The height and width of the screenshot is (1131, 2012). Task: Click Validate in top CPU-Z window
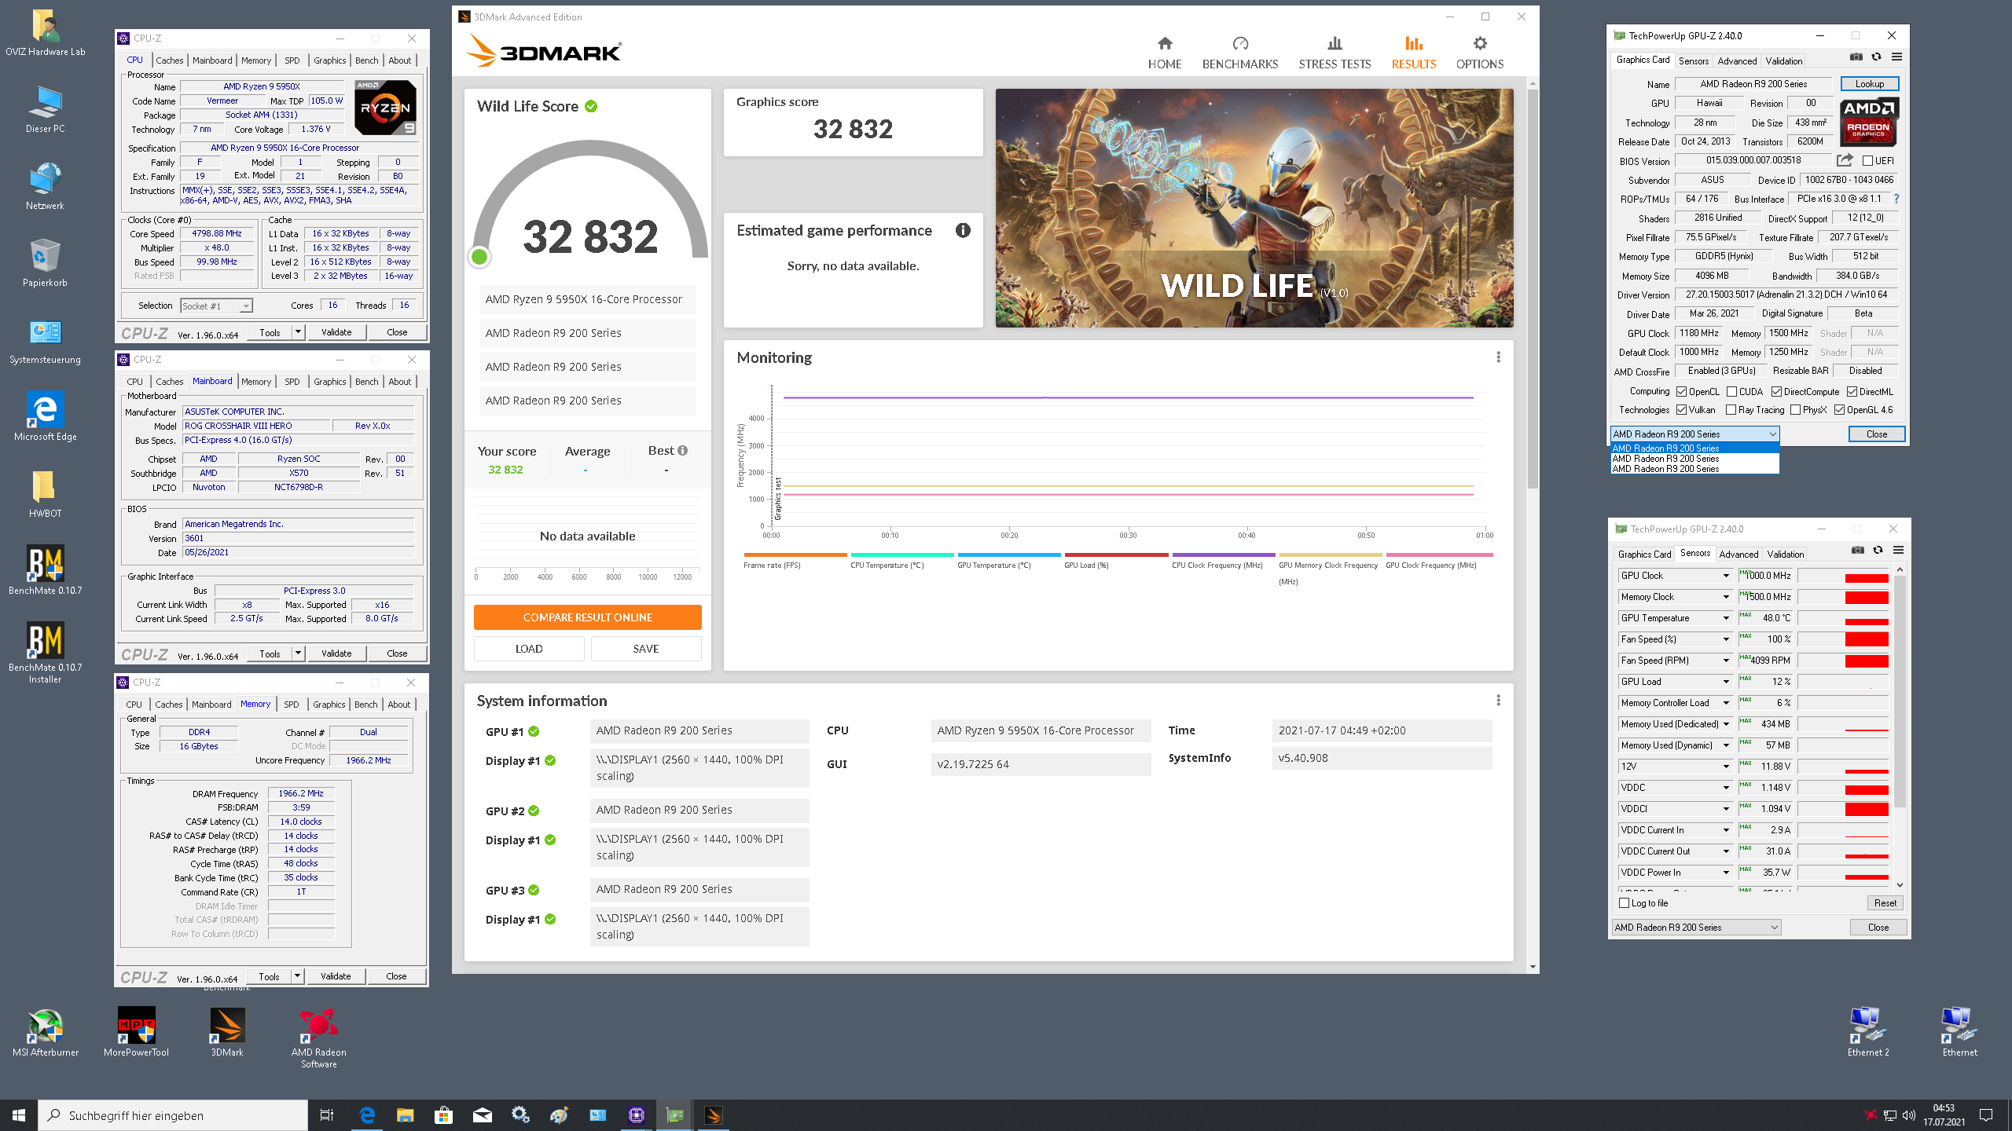click(336, 332)
